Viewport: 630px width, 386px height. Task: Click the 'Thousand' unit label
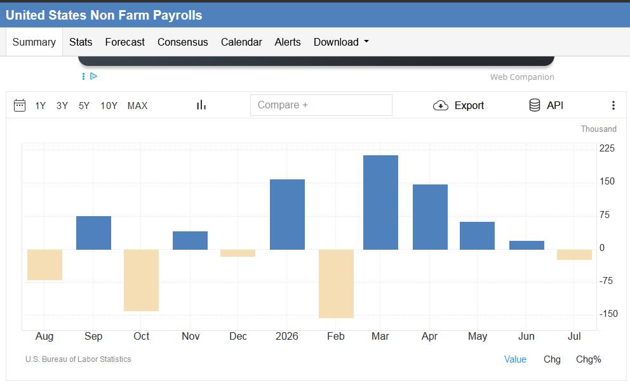[x=599, y=129]
